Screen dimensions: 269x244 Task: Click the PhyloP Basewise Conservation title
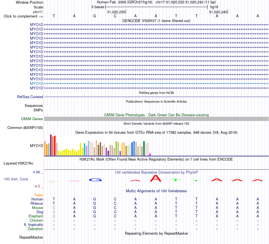click(156, 172)
